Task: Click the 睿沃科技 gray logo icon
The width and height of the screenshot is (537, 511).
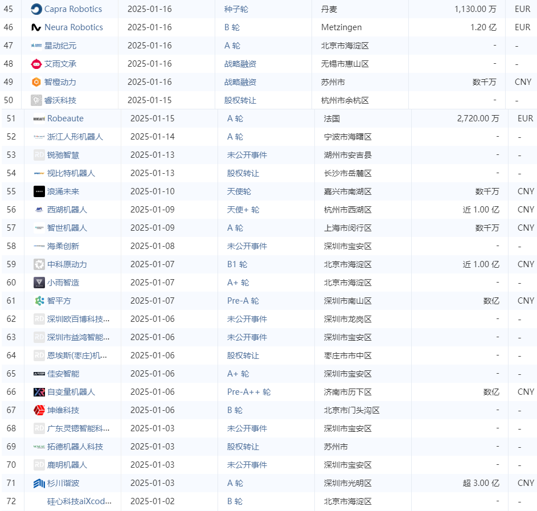Action: (x=36, y=100)
